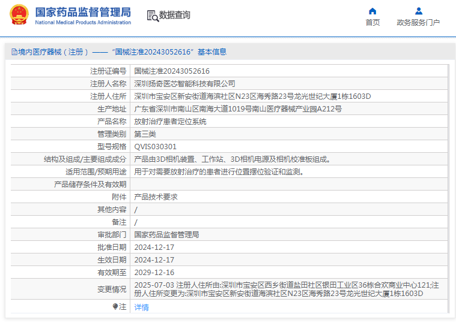
Task: Click the 首页 label
Action: (372, 22)
